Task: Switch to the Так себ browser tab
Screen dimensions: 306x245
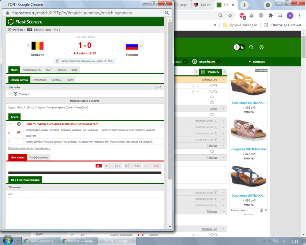Action: click(x=202, y=5)
